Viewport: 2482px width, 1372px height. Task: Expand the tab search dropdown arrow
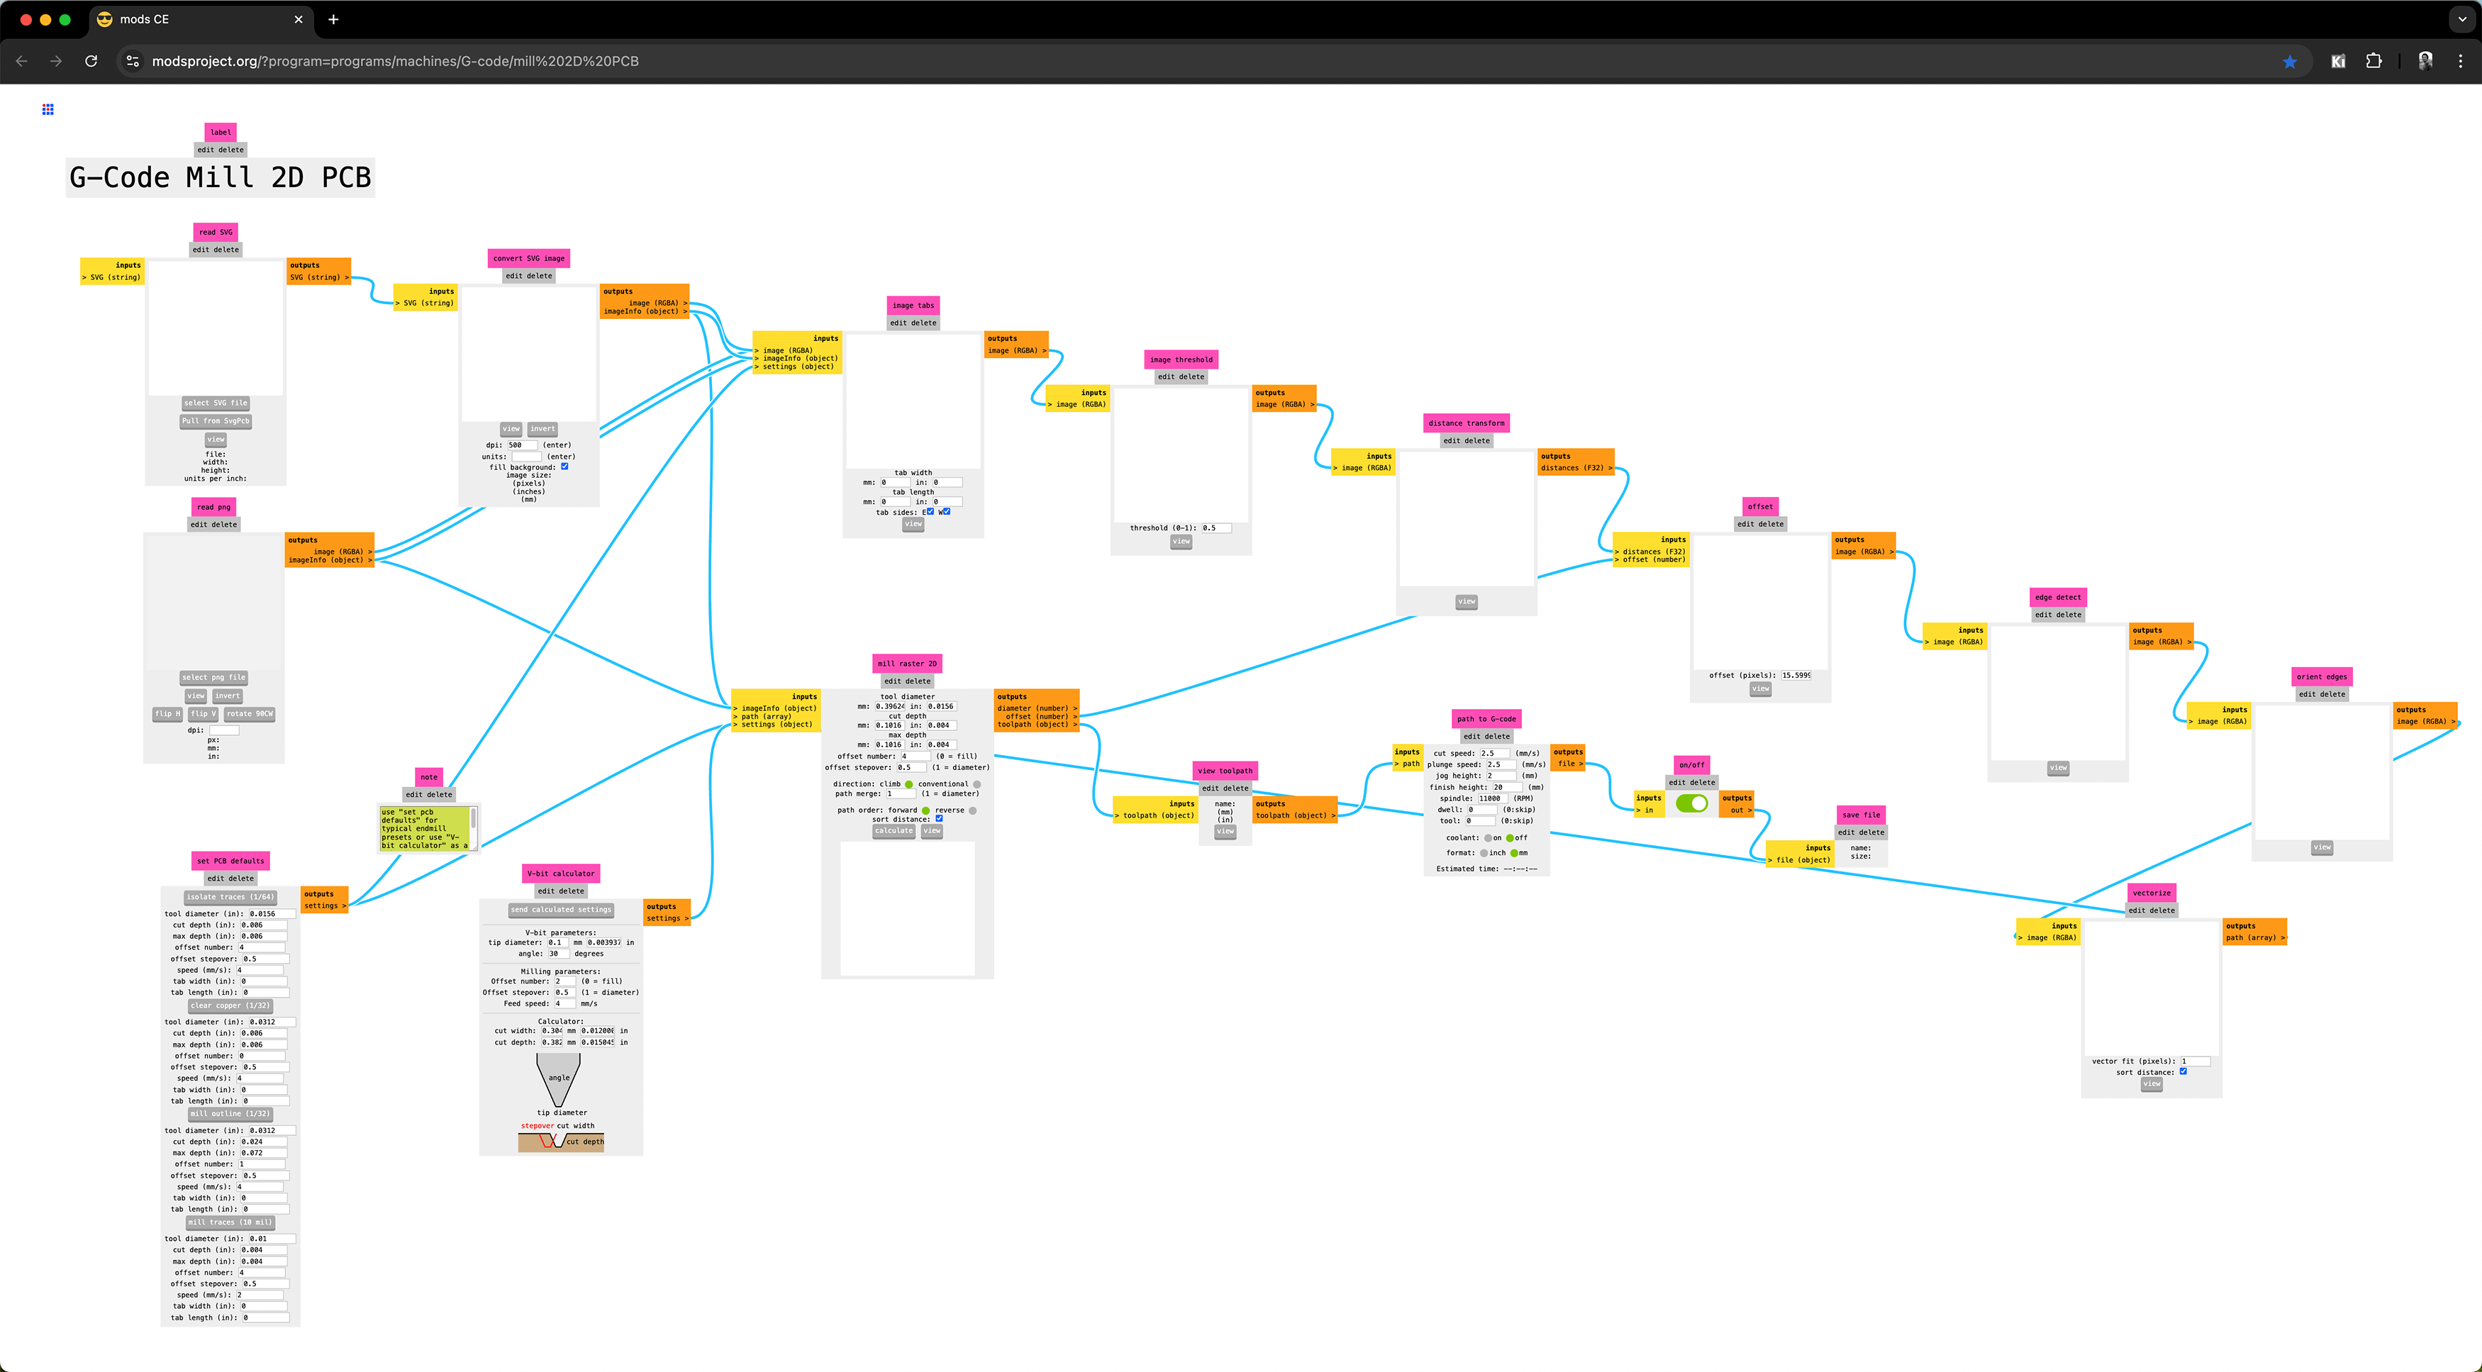tap(2461, 19)
